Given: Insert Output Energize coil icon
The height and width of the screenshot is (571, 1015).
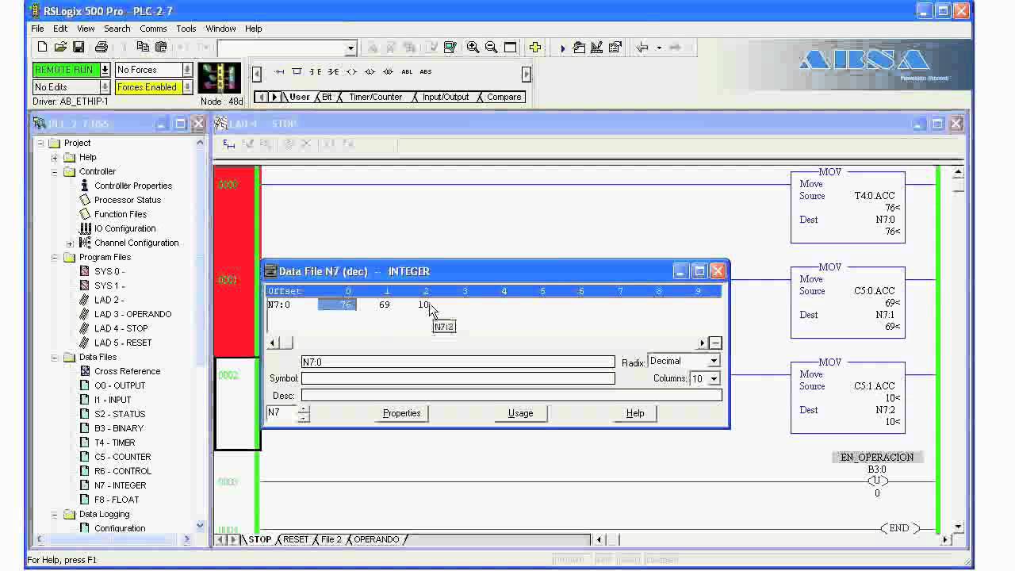Looking at the screenshot, I should click(x=351, y=71).
